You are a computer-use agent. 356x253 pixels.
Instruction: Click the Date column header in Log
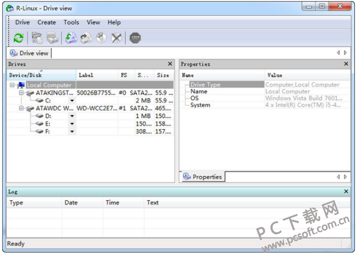click(x=82, y=202)
